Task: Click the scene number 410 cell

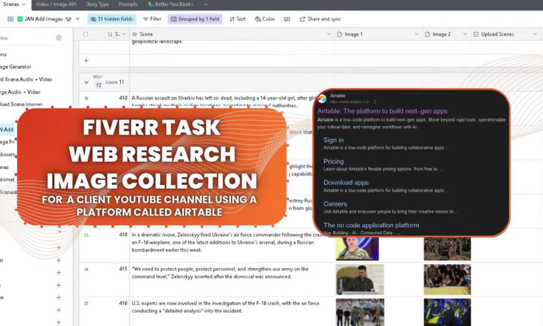Action: [x=123, y=98]
